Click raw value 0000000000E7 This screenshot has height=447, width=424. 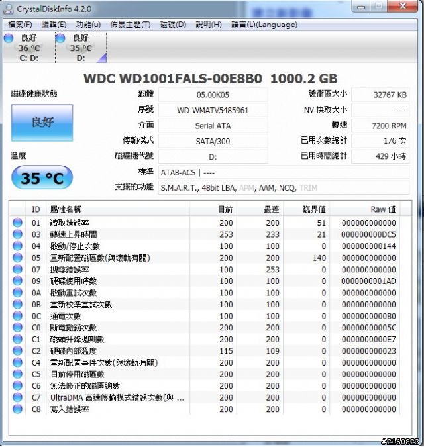pos(368,339)
